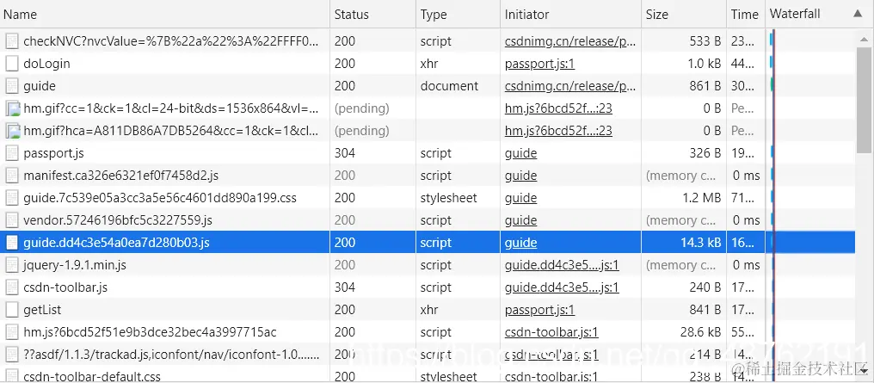Click the vertical scrollbar thumb
The height and width of the screenshot is (383, 874).
(x=865, y=101)
